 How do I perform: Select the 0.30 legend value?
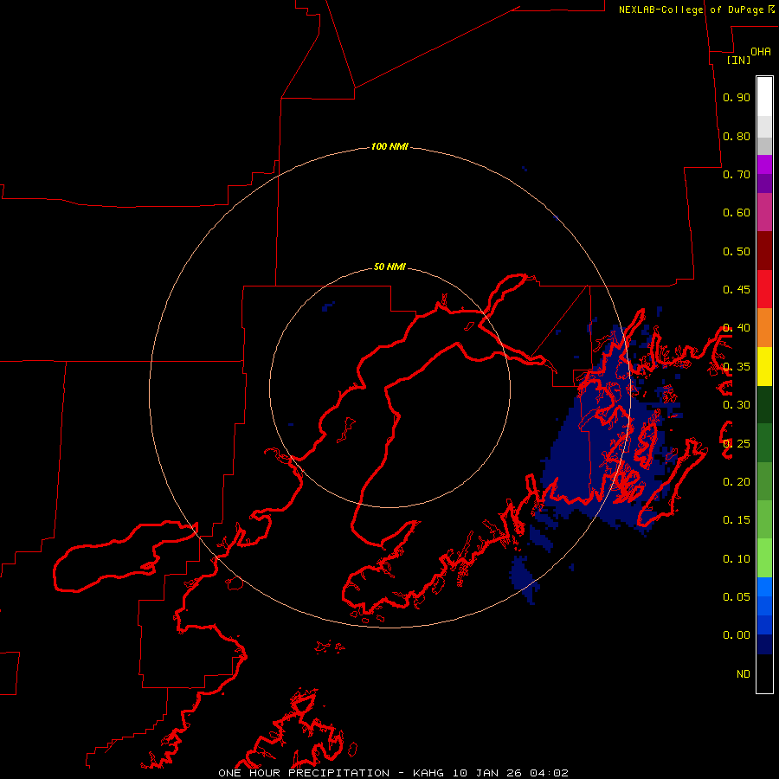[737, 405]
